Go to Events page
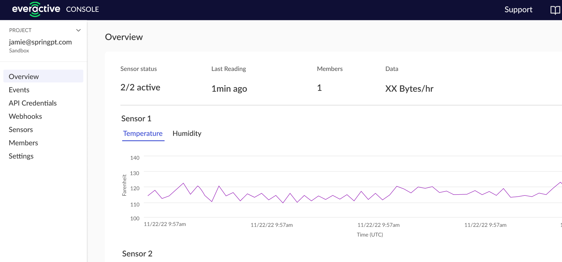Viewport: 562px width, 262px height. coord(19,90)
